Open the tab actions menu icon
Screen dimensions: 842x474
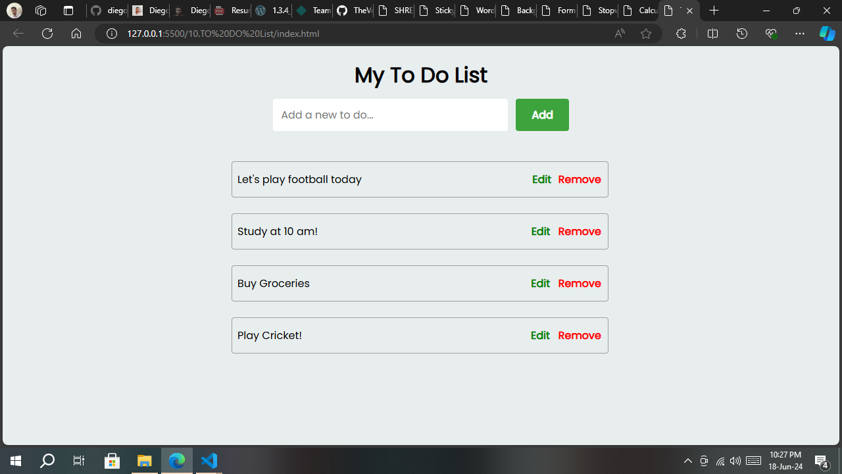pyautogui.click(x=68, y=11)
